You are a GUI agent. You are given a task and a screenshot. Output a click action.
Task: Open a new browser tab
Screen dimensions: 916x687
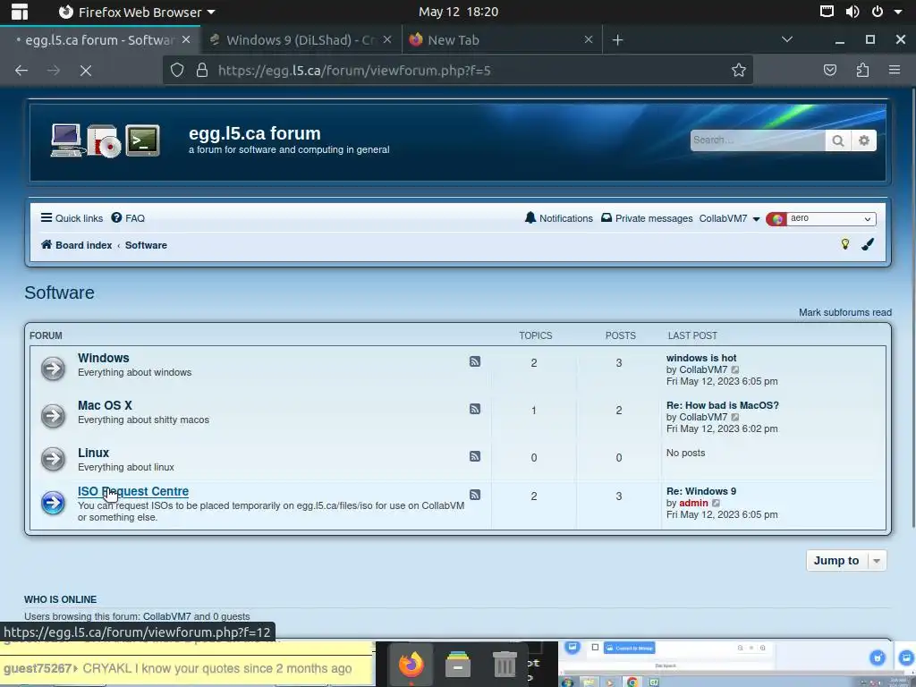617,39
